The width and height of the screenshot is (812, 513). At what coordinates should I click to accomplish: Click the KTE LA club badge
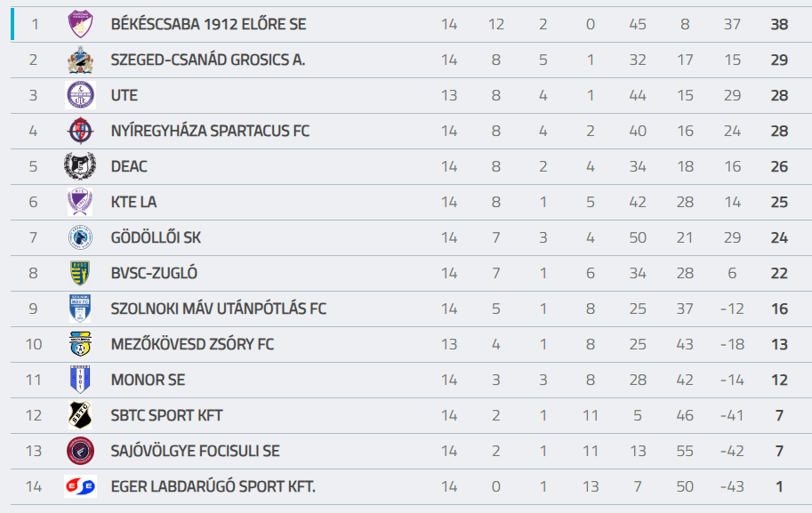click(80, 202)
